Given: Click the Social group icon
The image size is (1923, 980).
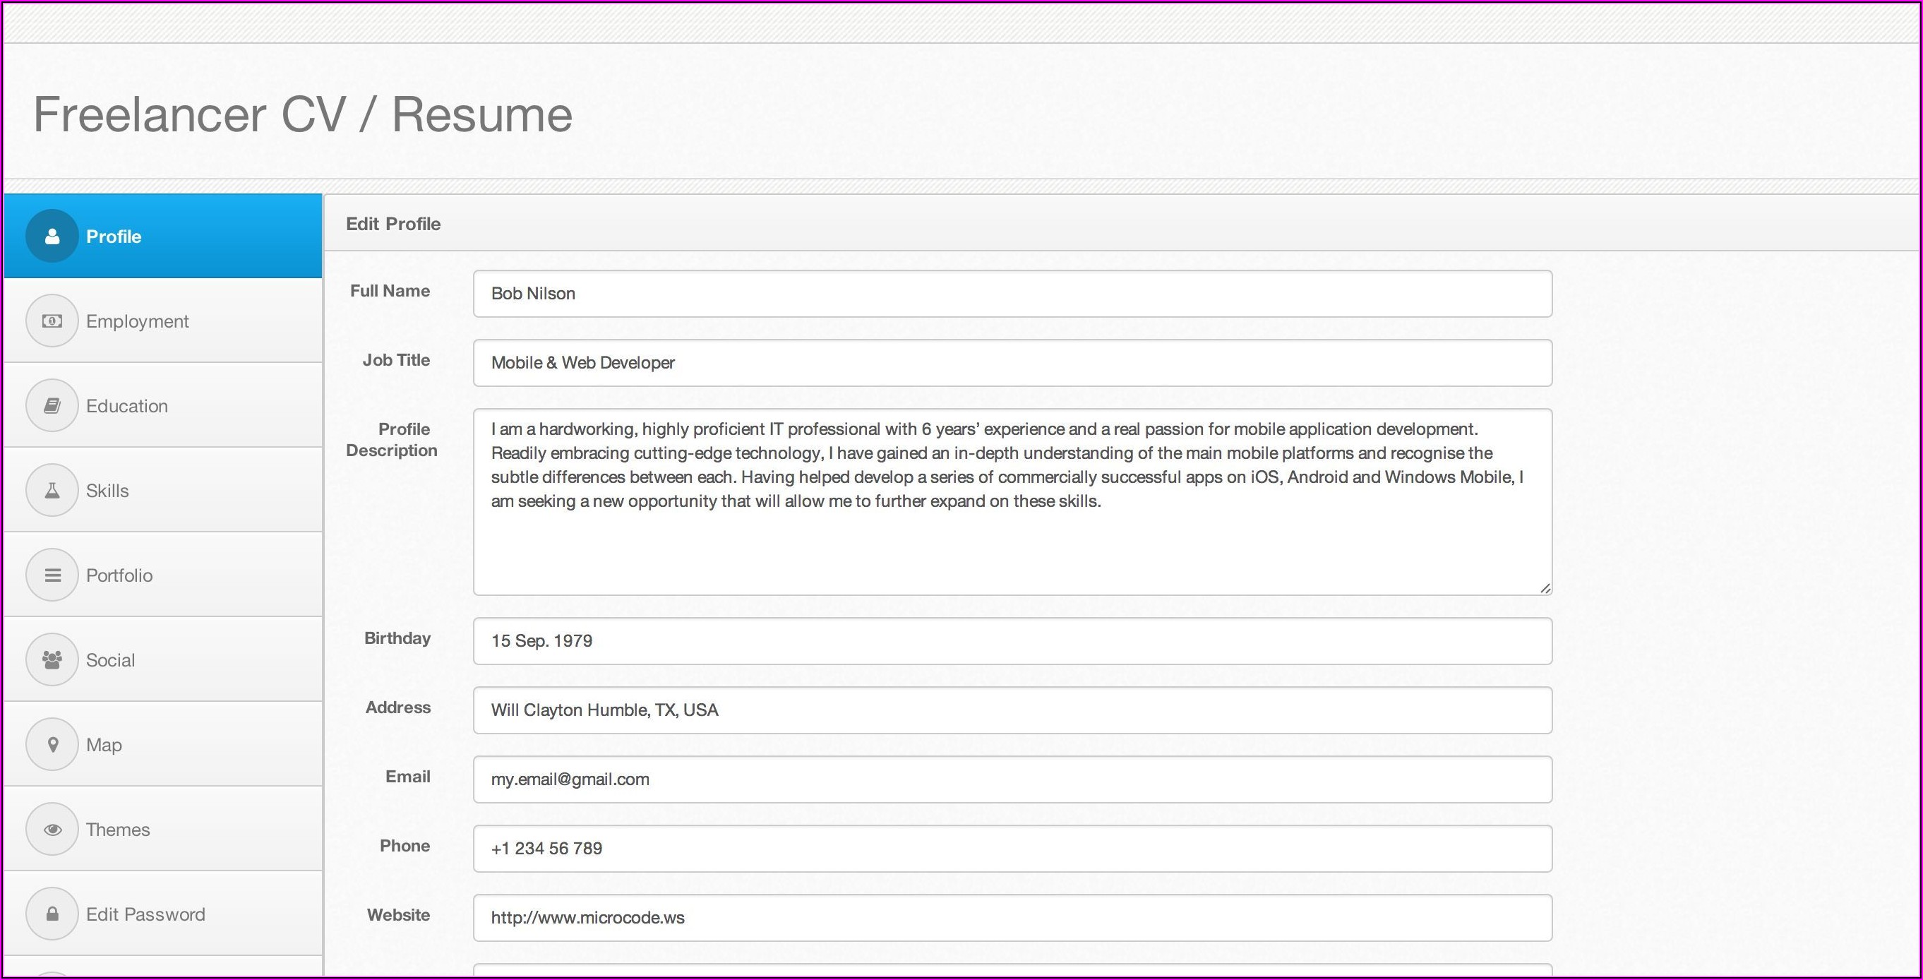Looking at the screenshot, I should click(x=52, y=659).
